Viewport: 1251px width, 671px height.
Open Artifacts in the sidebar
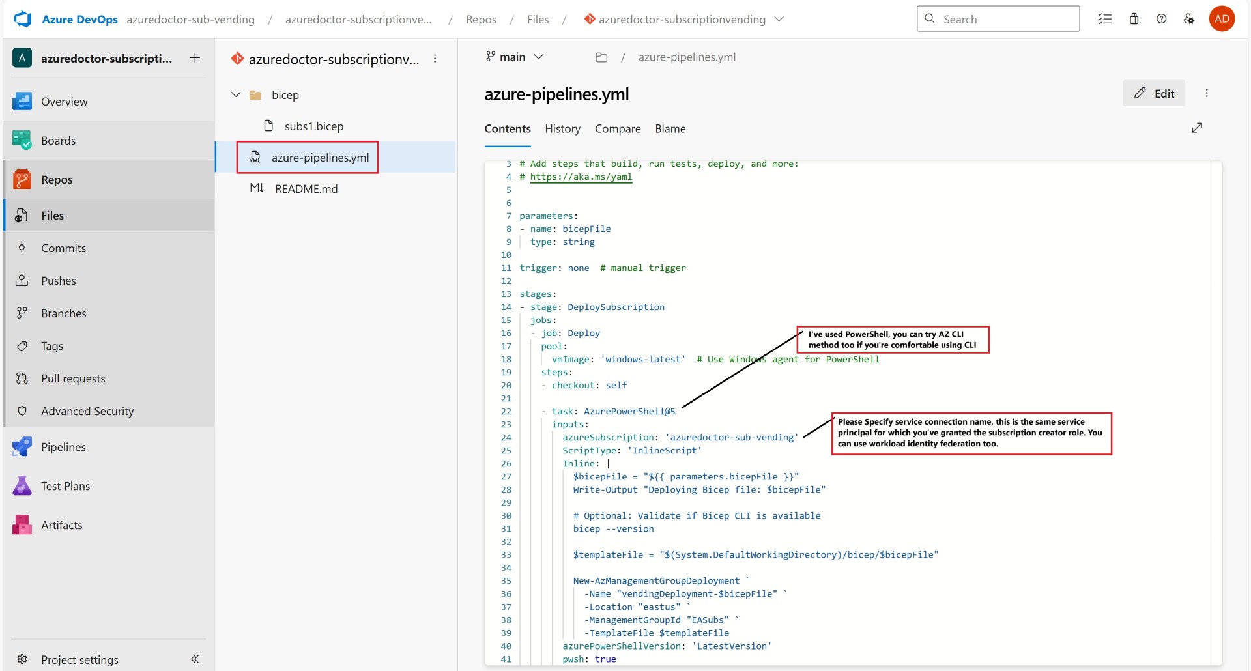108,525
